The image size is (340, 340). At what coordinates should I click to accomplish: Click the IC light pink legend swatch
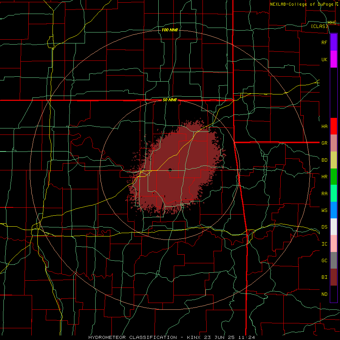coord(334,244)
